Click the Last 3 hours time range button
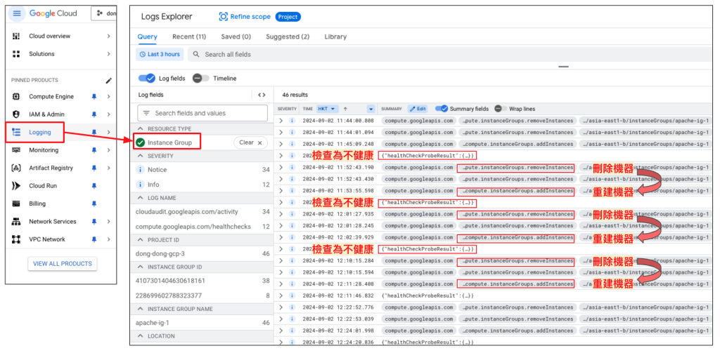 pos(160,55)
